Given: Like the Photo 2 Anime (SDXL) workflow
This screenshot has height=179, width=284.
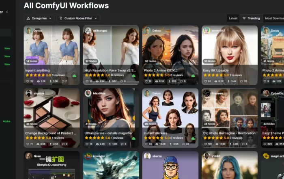Looking at the screenshot, I should [146, 81].
